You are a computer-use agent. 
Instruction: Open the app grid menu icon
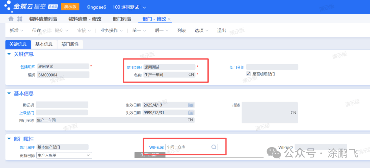(20, 19)
